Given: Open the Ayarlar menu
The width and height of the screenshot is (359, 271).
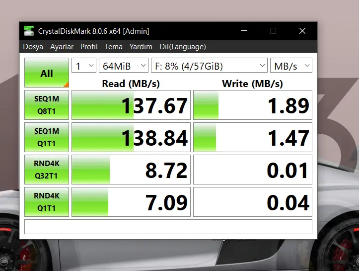Looking at the screenshot, I should 62,47.
